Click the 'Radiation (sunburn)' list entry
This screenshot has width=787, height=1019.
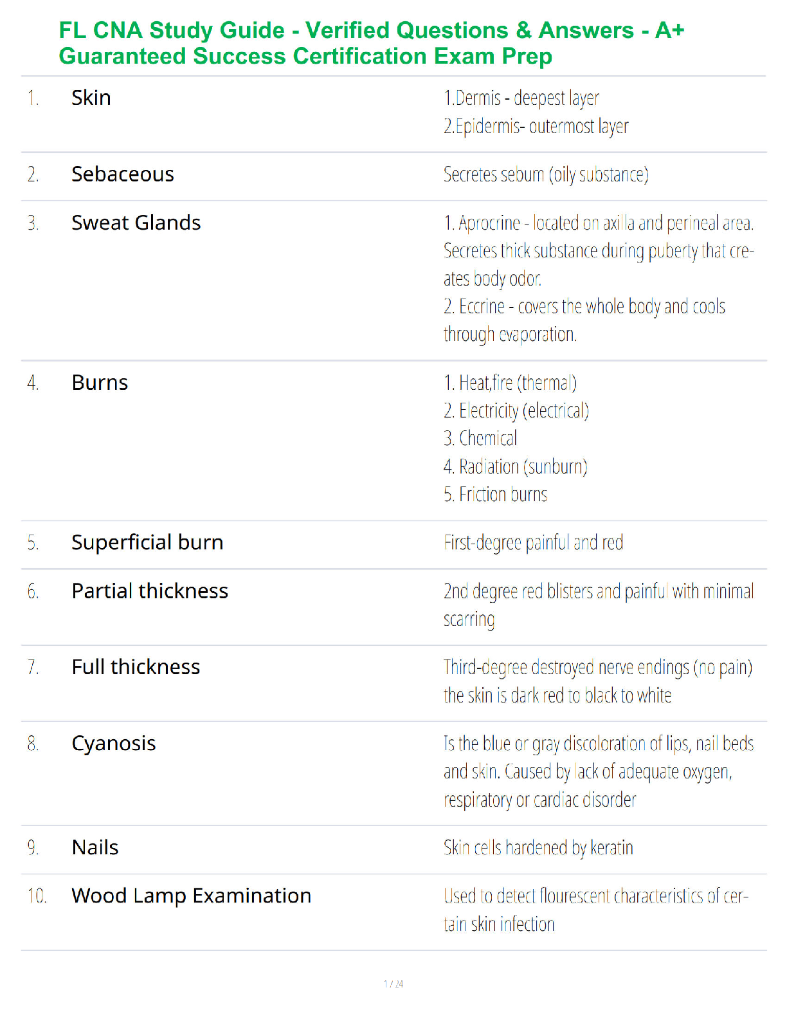516,466
